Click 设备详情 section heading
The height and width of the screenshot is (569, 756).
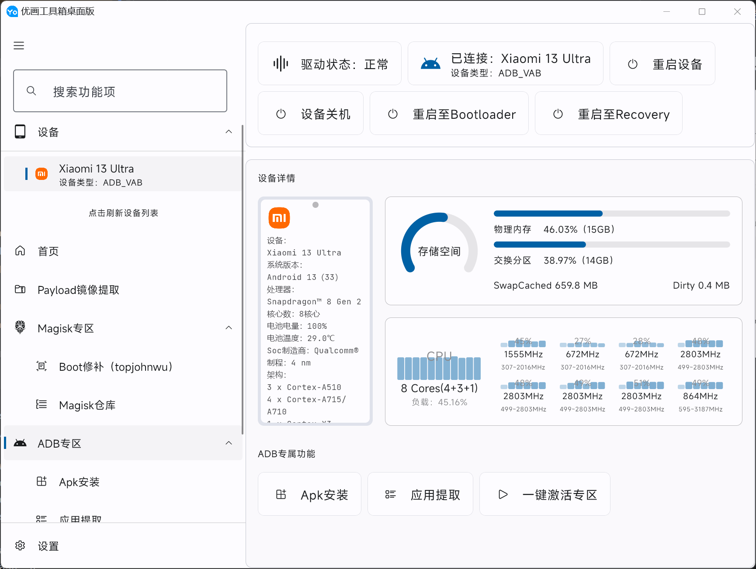pyautogui.click(x=276, y=178)
